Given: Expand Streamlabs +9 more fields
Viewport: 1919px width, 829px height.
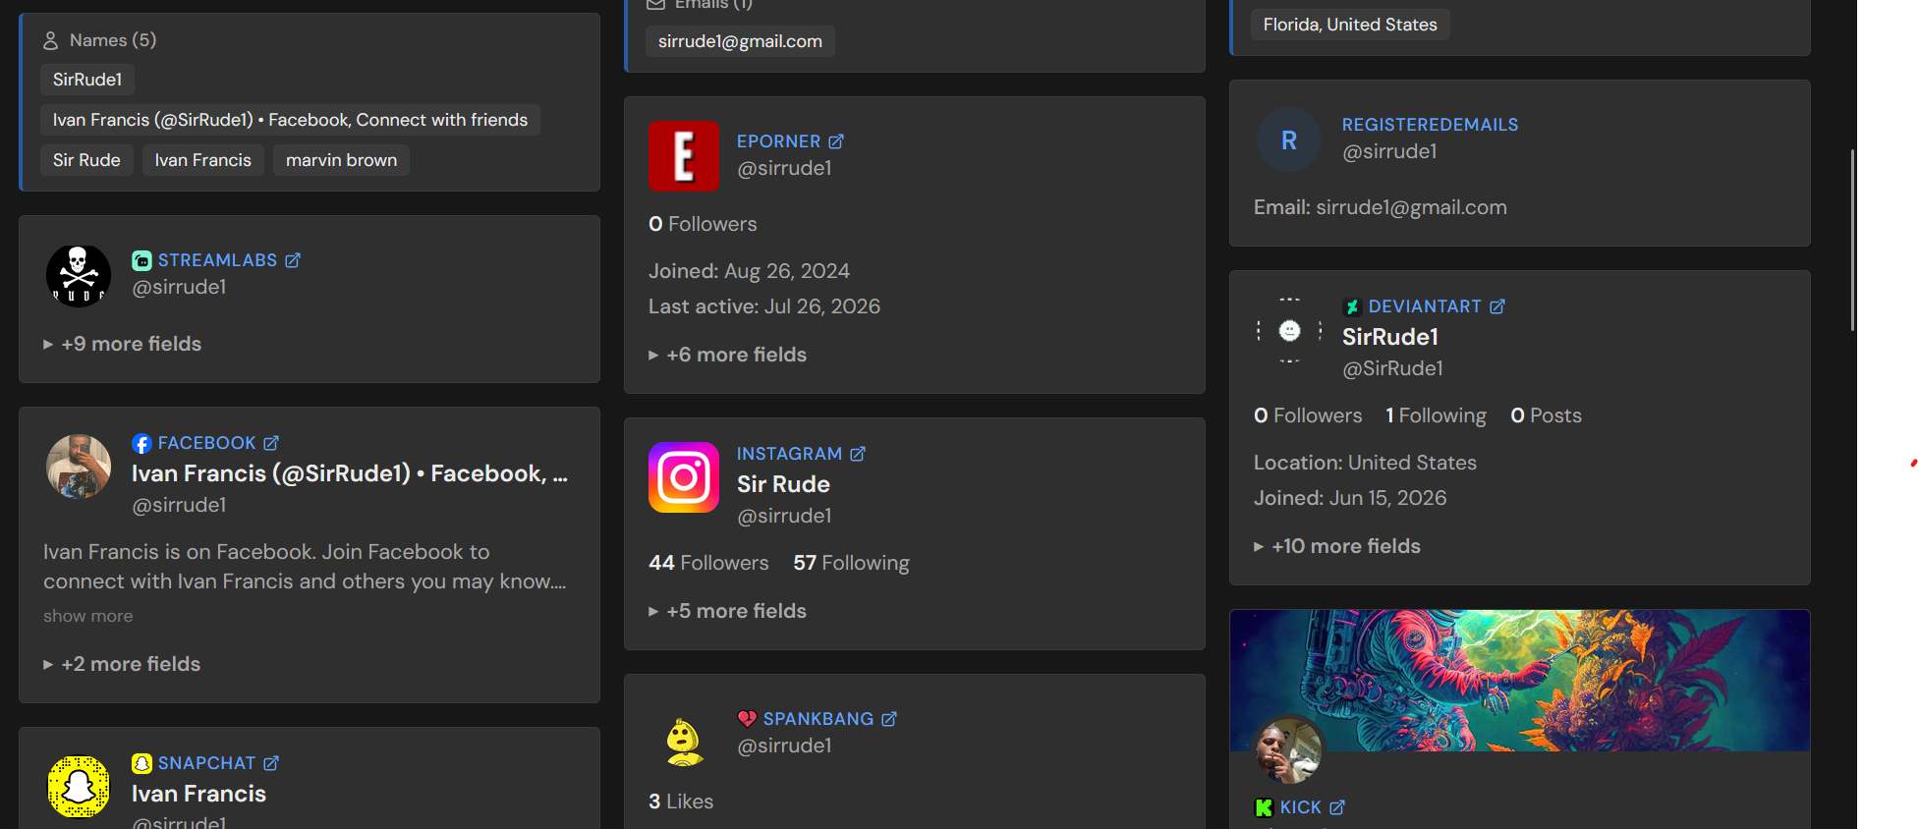Looking at the screenshot, I should tap(122, 344).
